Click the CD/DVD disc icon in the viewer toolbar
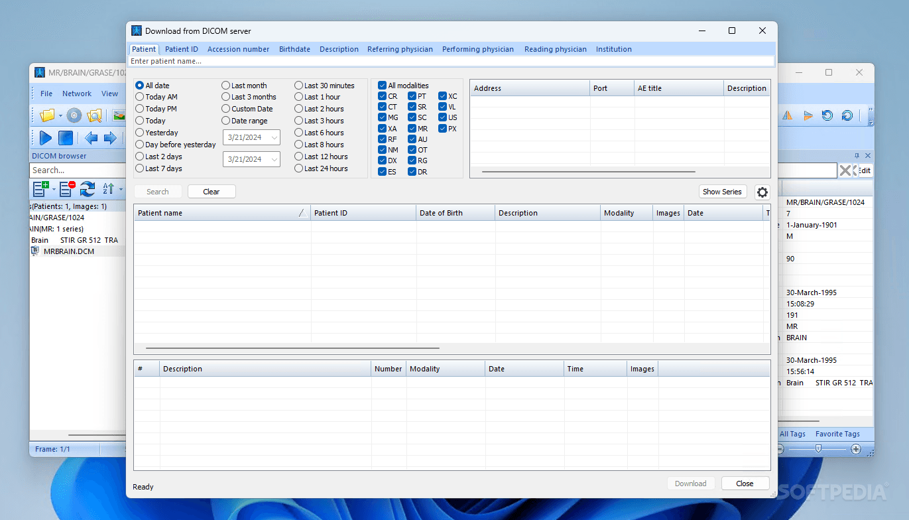Image resolution: width=909 pixels, height=520 pixels. pos(74,115)
